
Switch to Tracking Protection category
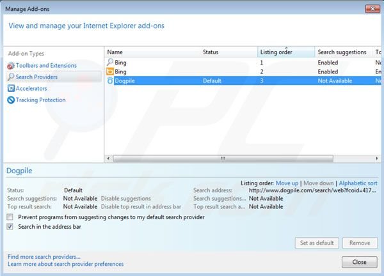pos(41,100)
